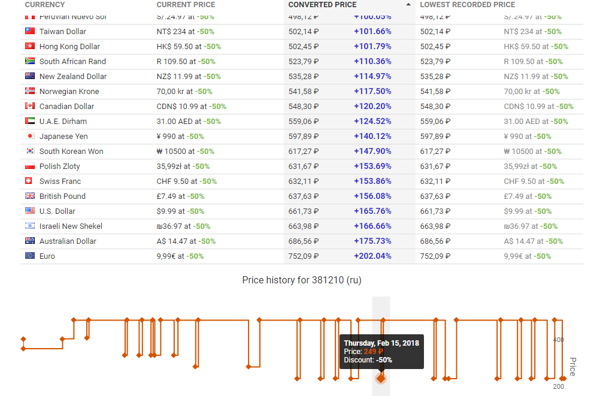Screen dimensions: 603x396
Task: Click the '+165.76%' percentage for U.S. Dollar
Action: [x=372, y=211]
